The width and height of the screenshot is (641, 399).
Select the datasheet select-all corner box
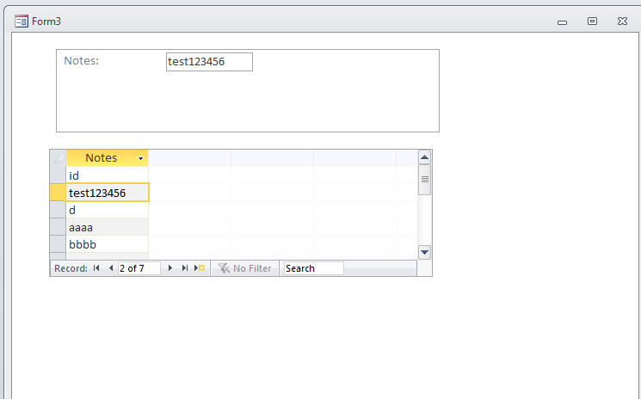(58, 158)
